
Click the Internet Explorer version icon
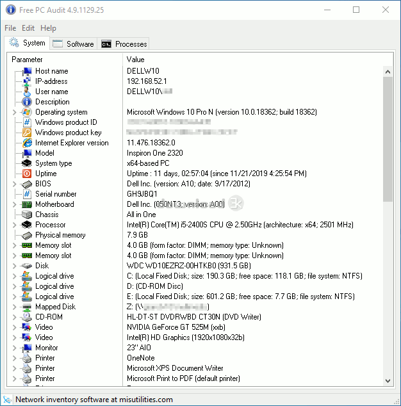pos(27,143)
